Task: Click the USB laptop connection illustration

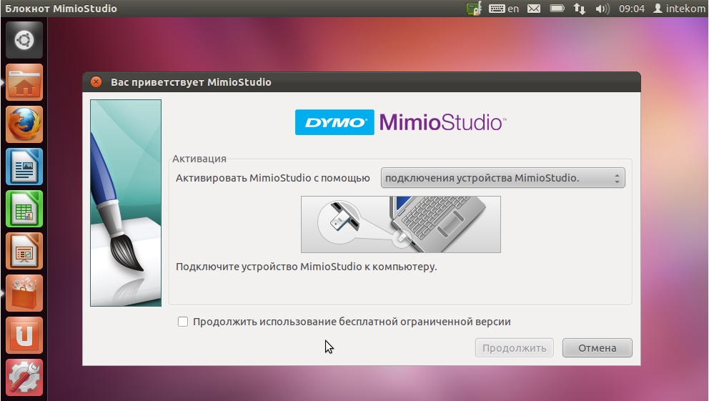Action: [x=401, y=224]
